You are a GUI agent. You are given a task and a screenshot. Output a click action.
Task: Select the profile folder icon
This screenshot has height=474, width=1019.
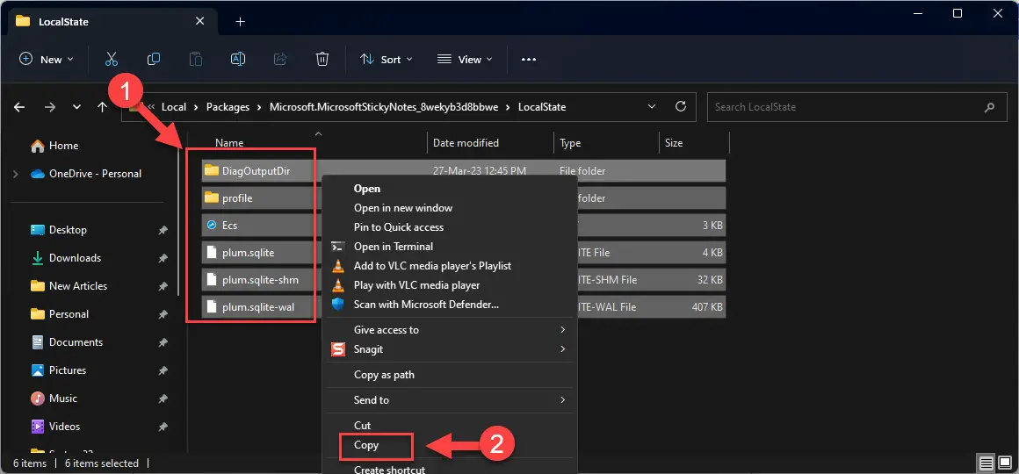click(211, 198)
